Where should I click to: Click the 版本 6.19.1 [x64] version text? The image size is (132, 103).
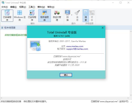pos(62,36)
